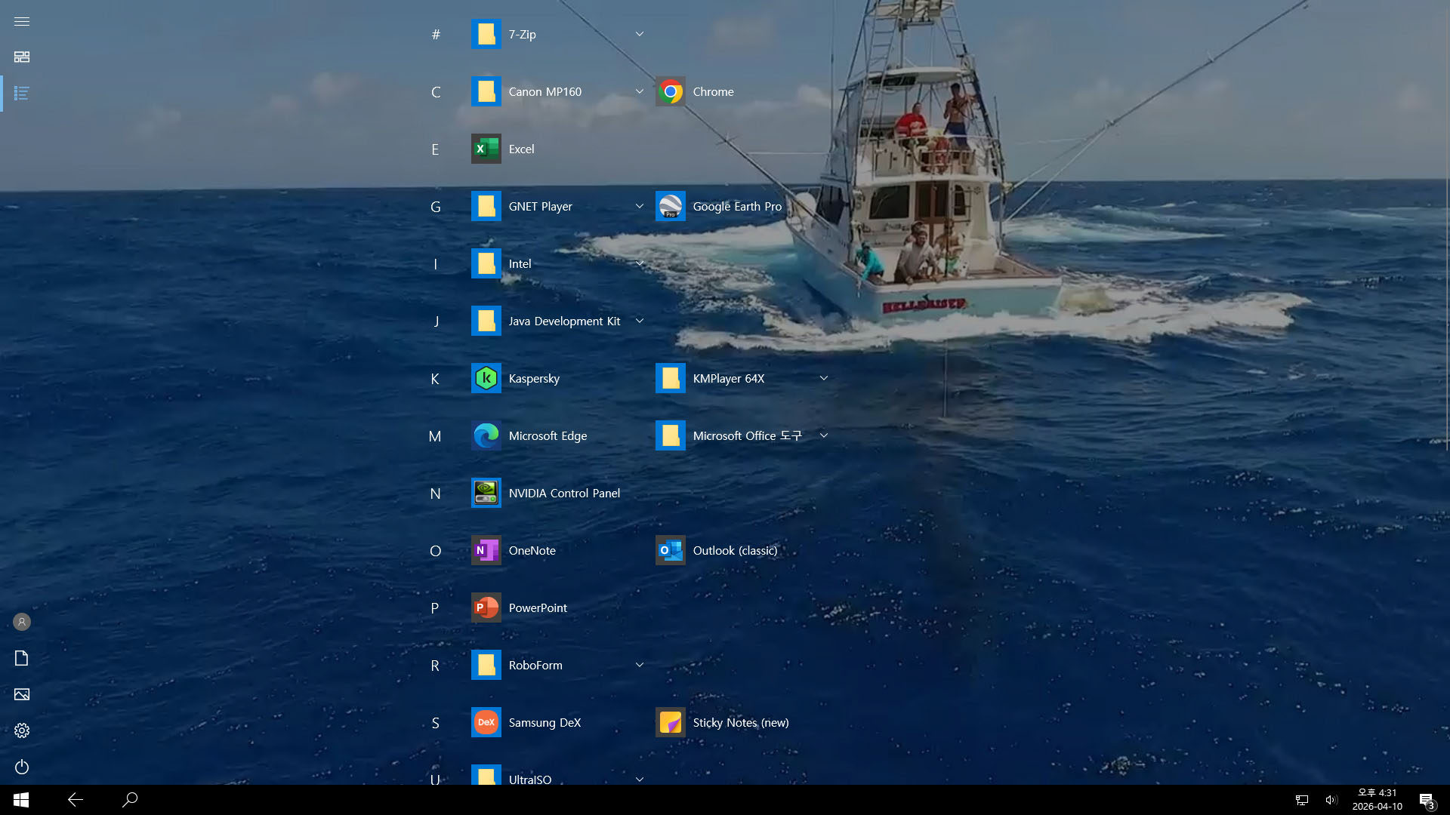Screen dimensions: 1450x815
Task: Open the user account icon
Action: pyautogui.click(x=22, y=622)
